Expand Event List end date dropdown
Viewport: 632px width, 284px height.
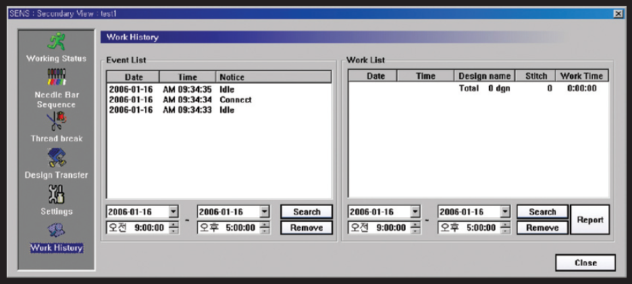coord(264,212)
